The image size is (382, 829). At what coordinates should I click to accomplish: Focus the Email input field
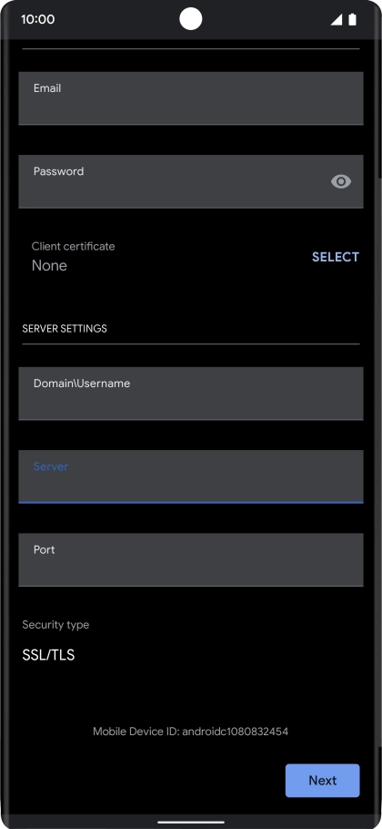pyautogui.click(x=191, y=98)
